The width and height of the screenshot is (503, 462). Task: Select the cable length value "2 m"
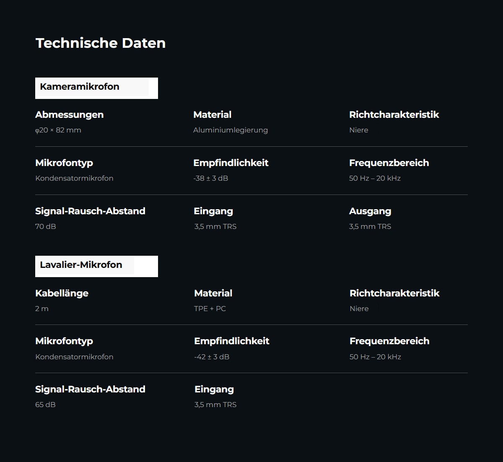click(x=42, y=309)
